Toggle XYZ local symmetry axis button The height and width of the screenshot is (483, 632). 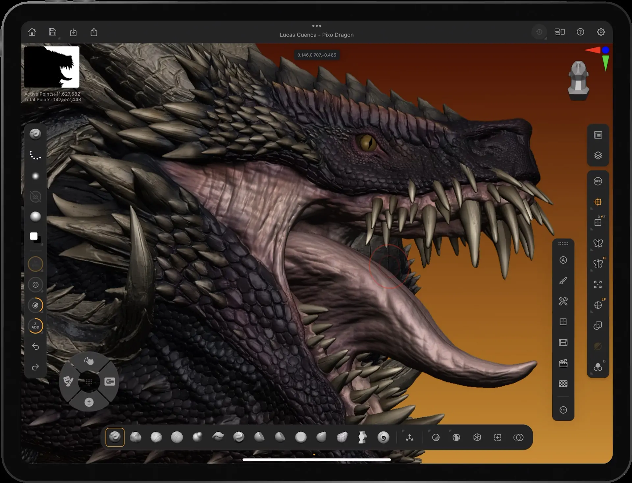[598, 223]
